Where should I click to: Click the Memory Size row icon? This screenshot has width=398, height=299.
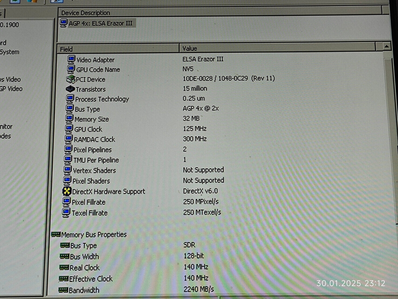pos(69,119)
